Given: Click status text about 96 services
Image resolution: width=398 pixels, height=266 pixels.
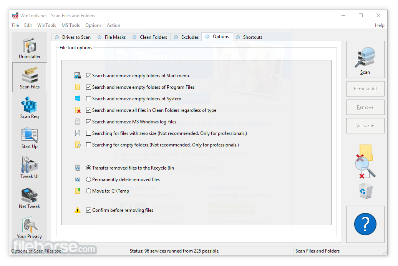Looking at the screenshot, I should click(174, 251).
